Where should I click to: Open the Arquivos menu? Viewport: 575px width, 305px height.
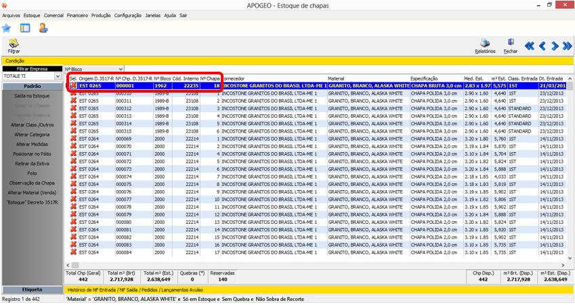point(11,16)
